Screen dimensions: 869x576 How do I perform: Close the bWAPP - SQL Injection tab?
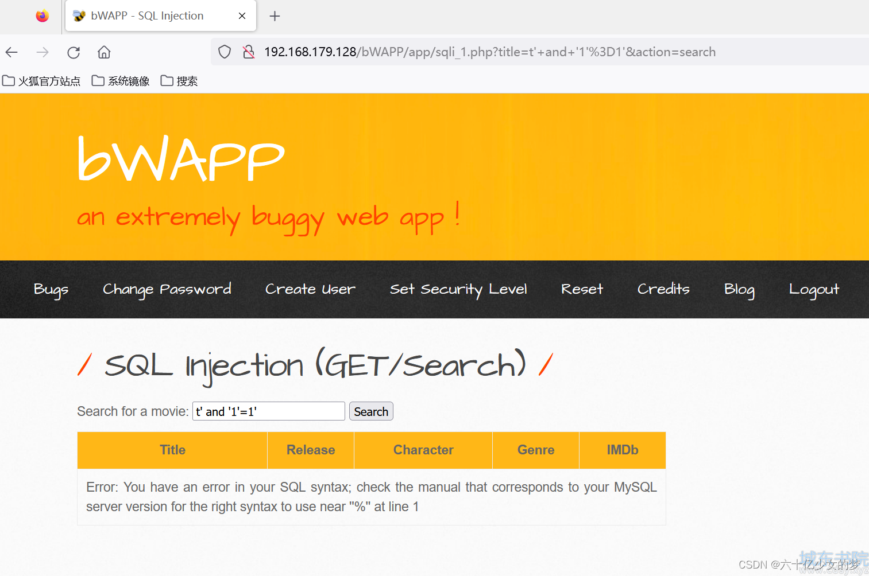pos(242,16)
